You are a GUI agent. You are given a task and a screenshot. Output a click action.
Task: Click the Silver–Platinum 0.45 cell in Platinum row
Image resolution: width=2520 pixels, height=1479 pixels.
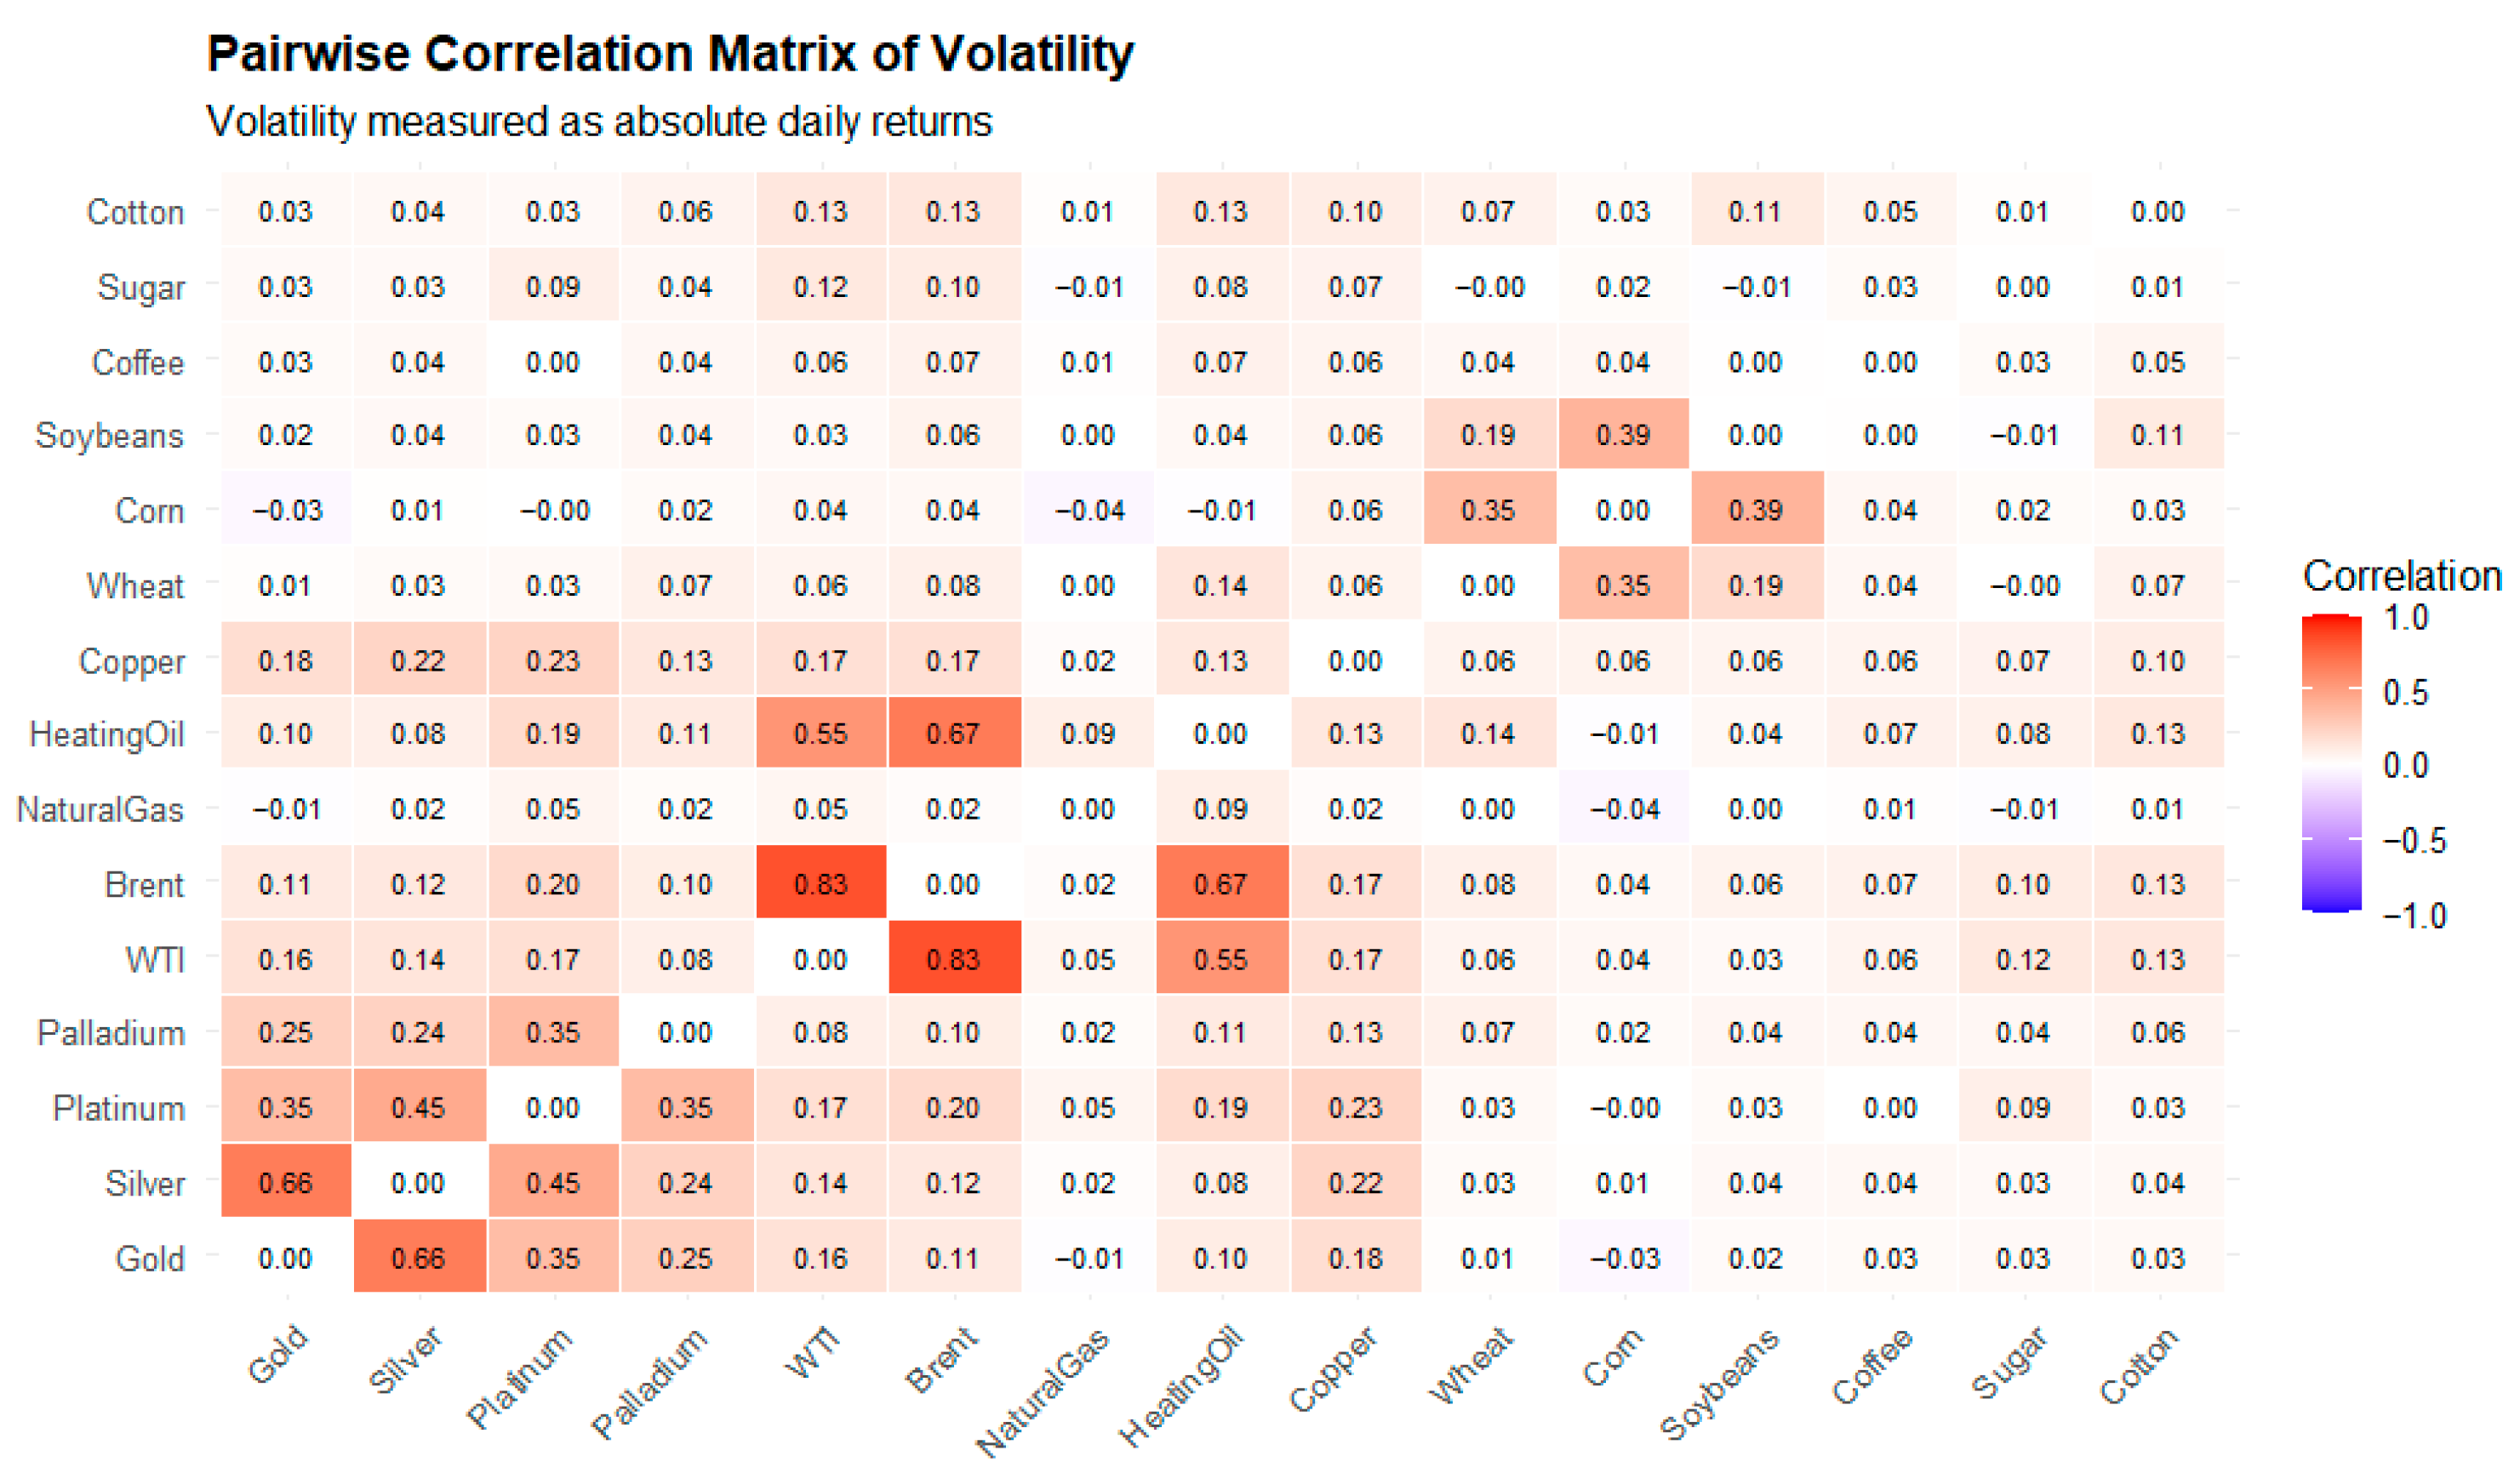click(x=419, y=1106)
